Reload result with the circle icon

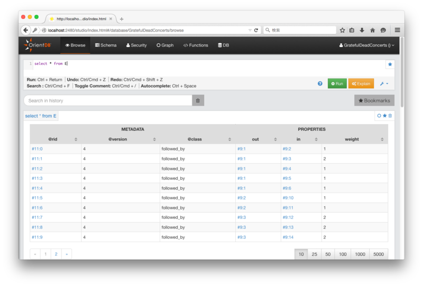(379, 116)
